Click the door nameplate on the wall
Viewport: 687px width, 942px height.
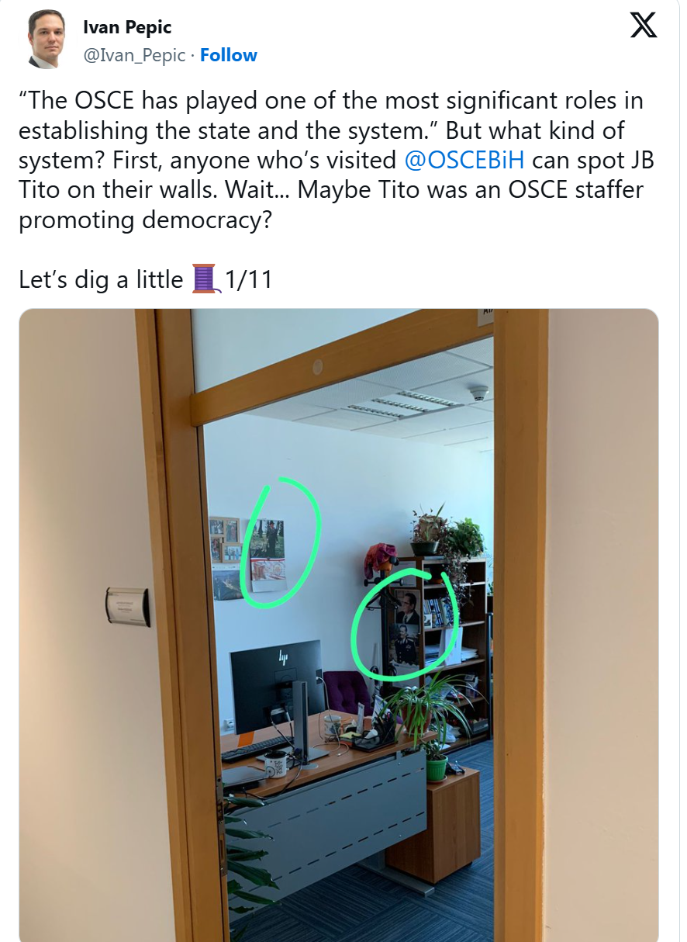click(x=128, y=607)
